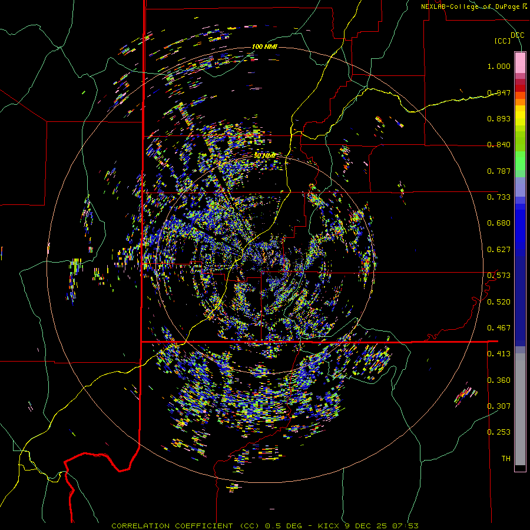Click the 50 NMI range ring label
Image resolution: width=530 pixels, height=530 pixels.
pos(264,156)
